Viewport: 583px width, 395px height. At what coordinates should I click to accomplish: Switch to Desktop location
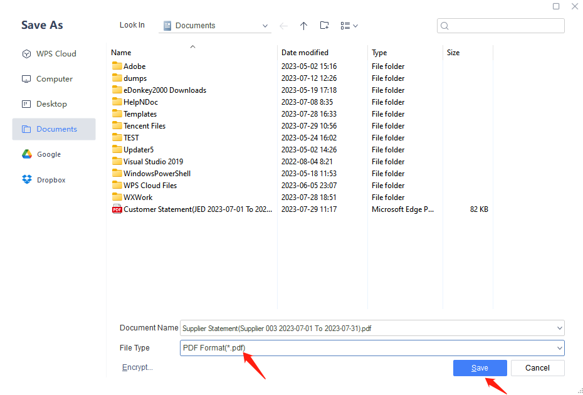coord(51,104)
